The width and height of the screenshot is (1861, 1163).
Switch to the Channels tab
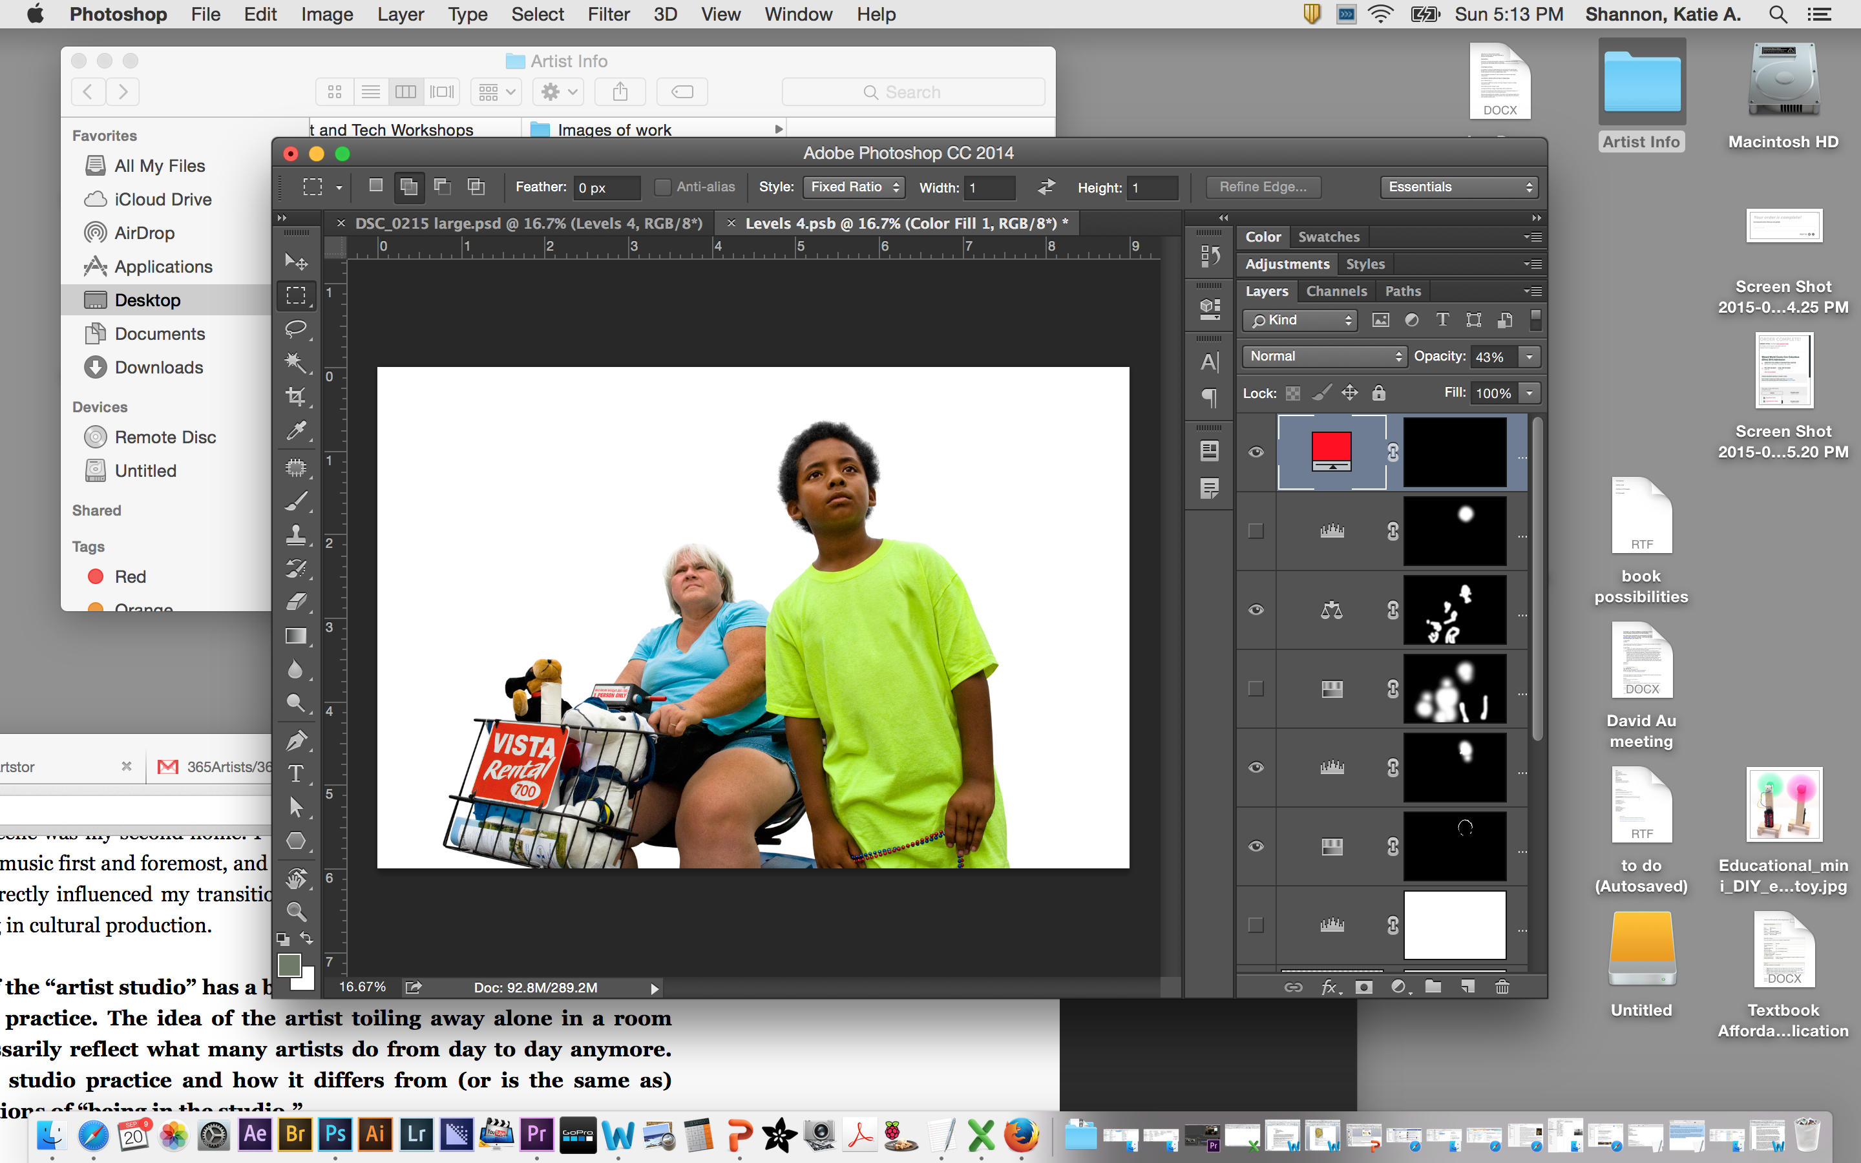point(1336,291)
